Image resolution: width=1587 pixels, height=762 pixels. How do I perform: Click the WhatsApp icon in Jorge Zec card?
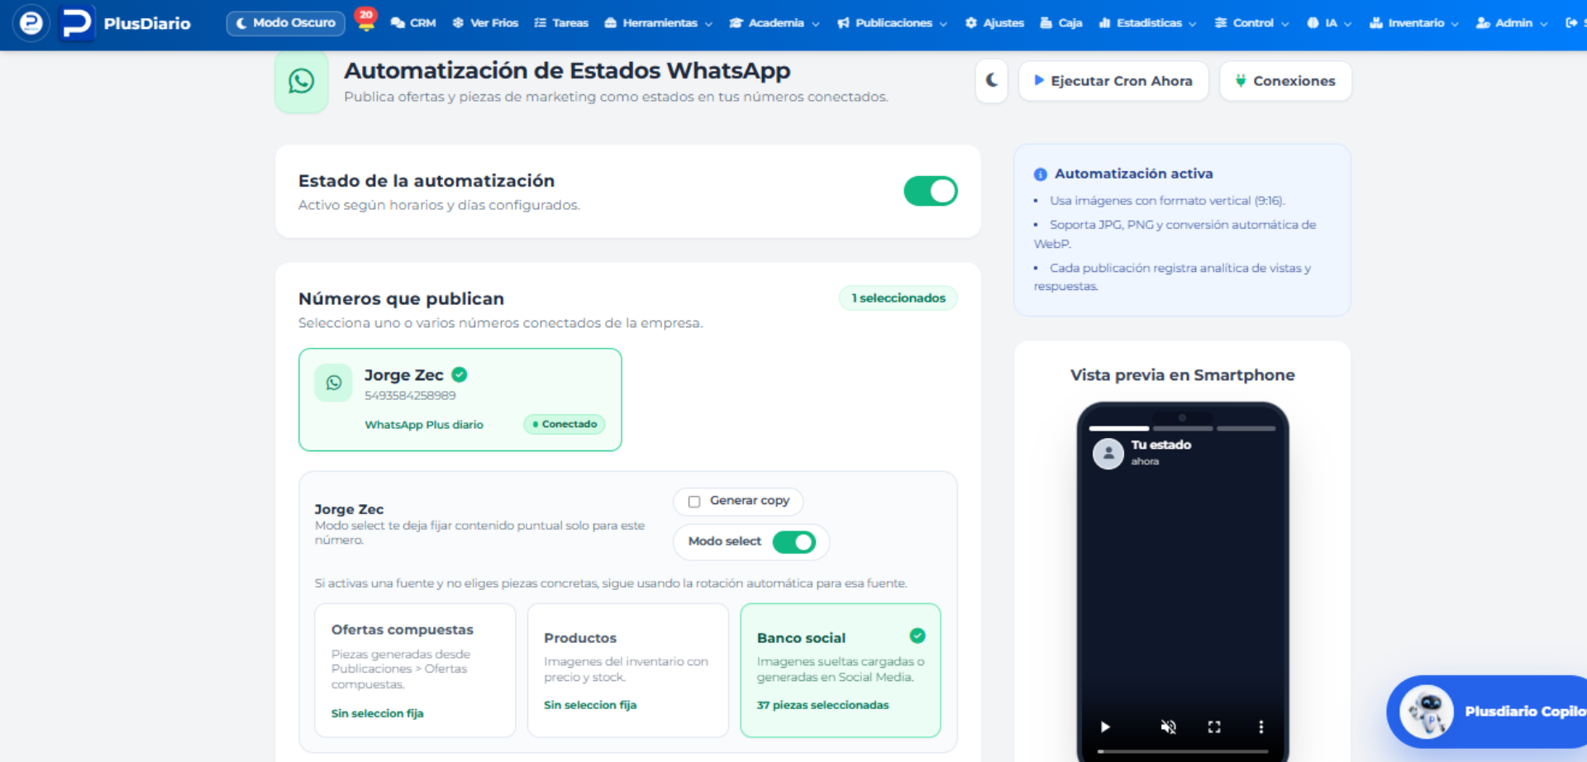[334, 383]
